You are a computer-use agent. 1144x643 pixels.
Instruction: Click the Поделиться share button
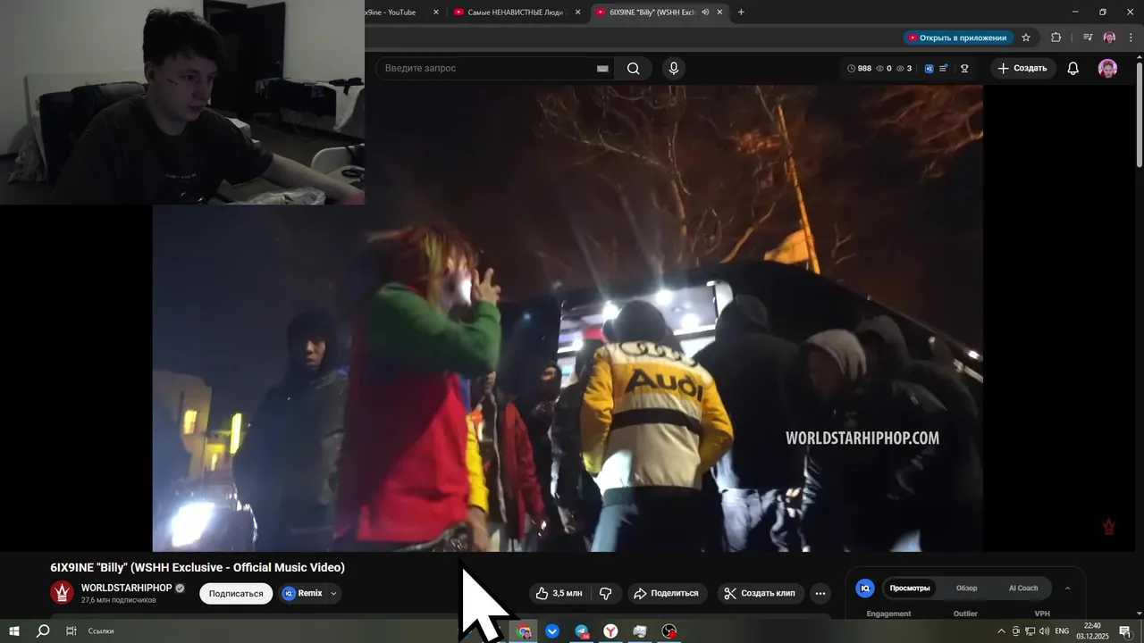coord(666,593)
